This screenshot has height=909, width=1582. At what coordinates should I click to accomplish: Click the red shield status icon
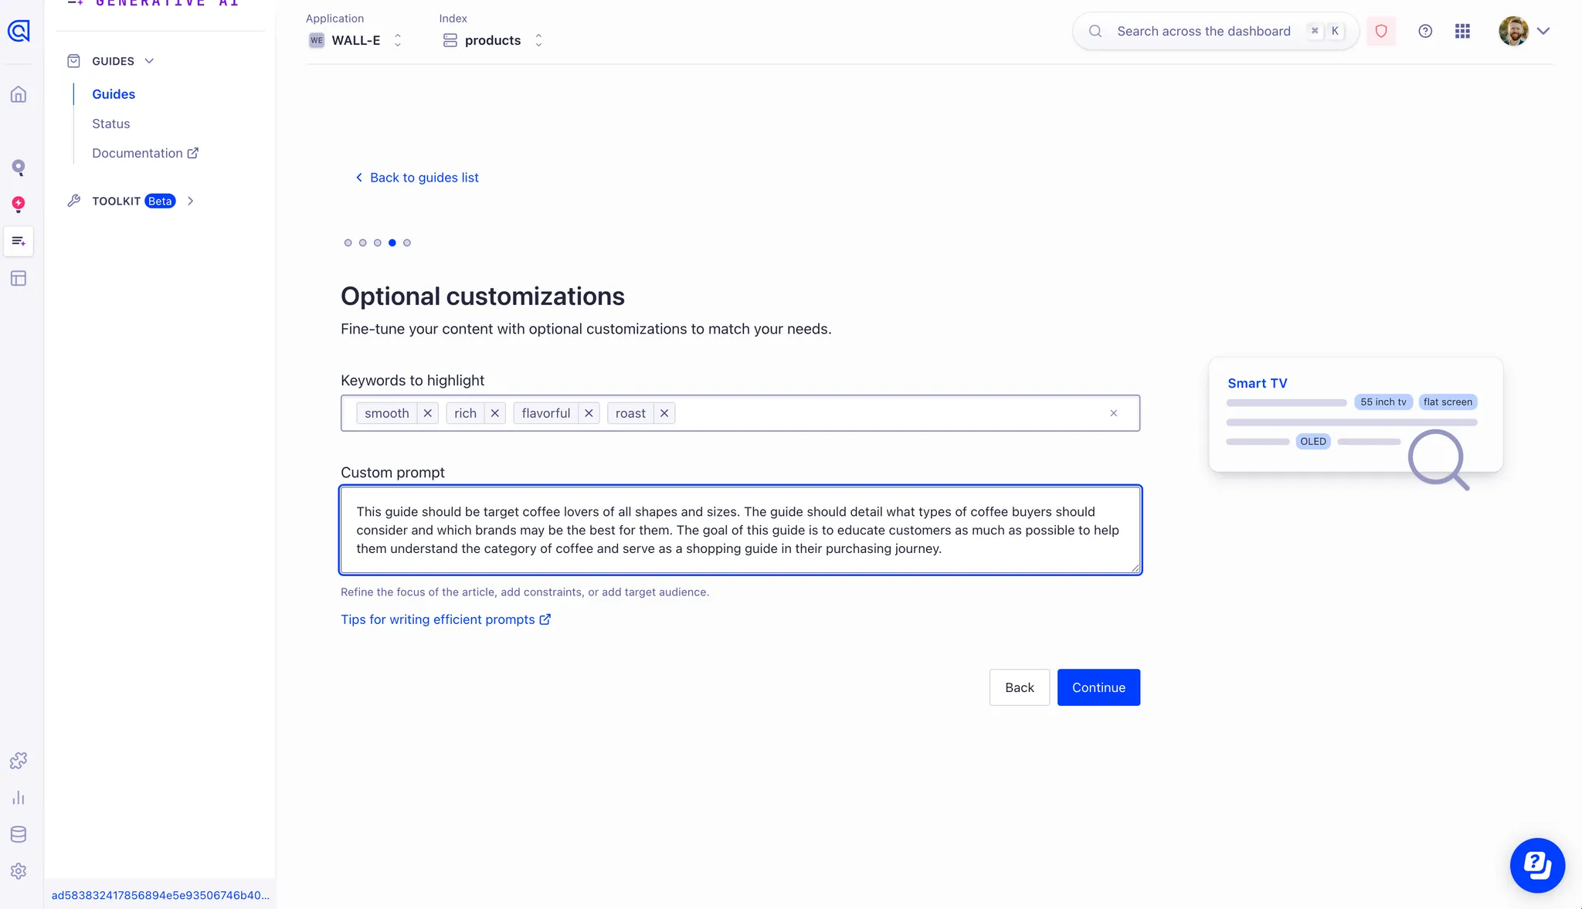tap(1381, 31)
